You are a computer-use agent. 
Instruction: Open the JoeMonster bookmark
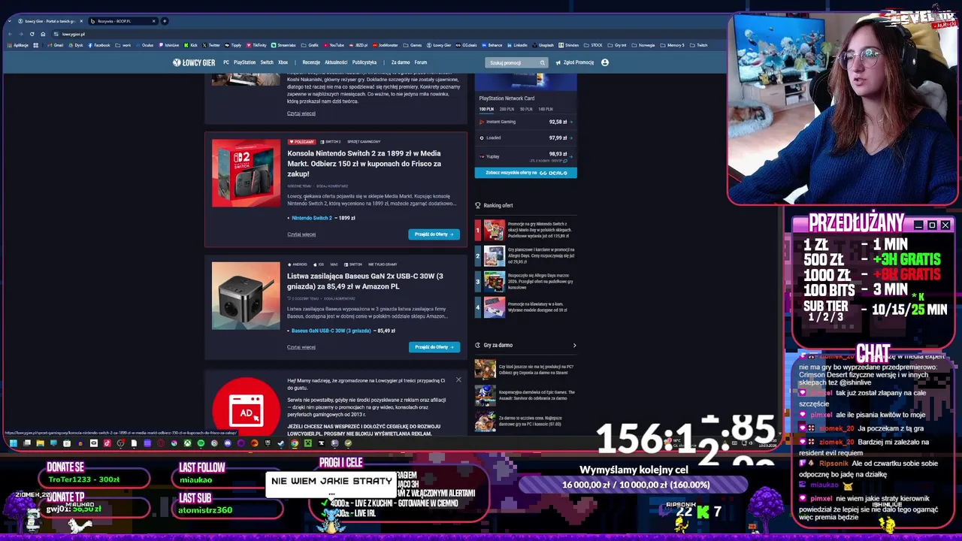click(x=386, y=45)
